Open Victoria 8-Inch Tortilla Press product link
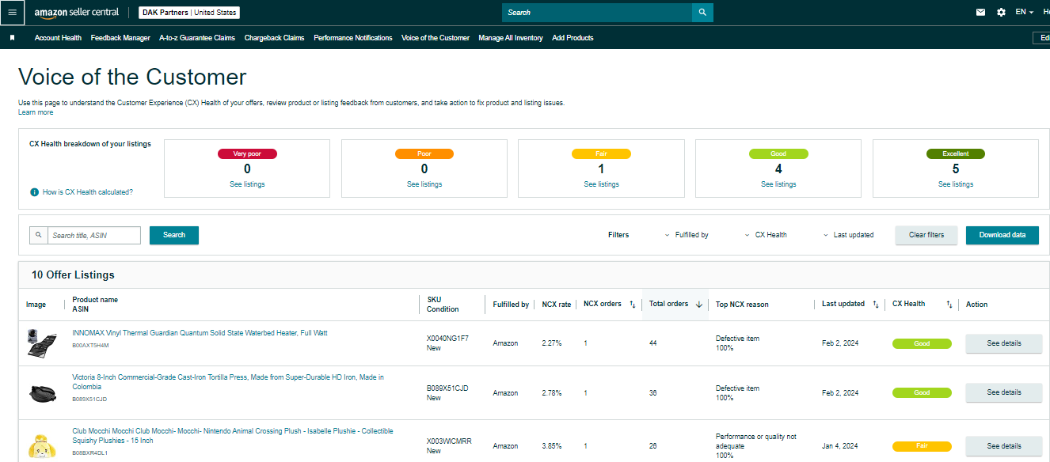The width and height of the screenshot is (1050, 462). tap(228, 382)
